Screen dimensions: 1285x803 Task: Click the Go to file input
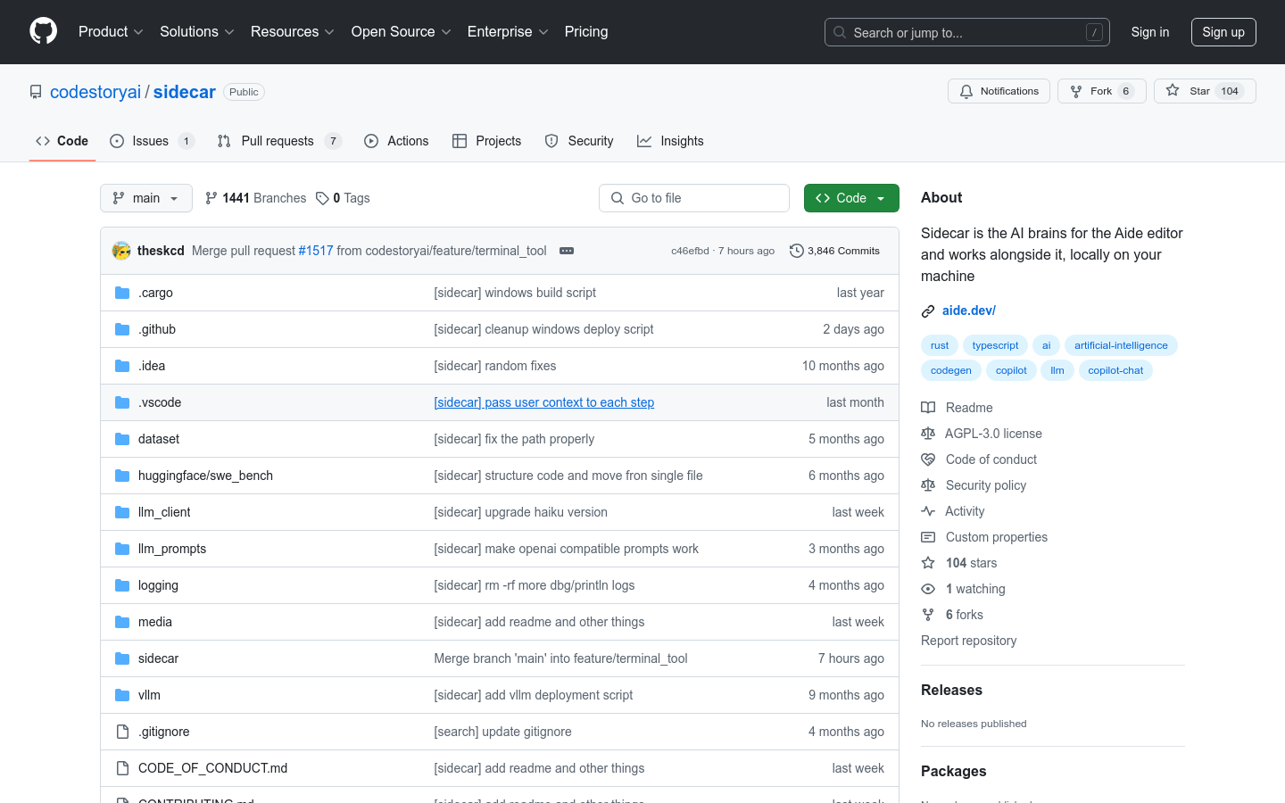[x=694, y=198]
